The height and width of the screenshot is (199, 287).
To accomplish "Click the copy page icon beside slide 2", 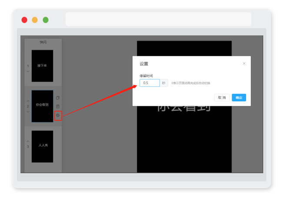I will [58, 98].
